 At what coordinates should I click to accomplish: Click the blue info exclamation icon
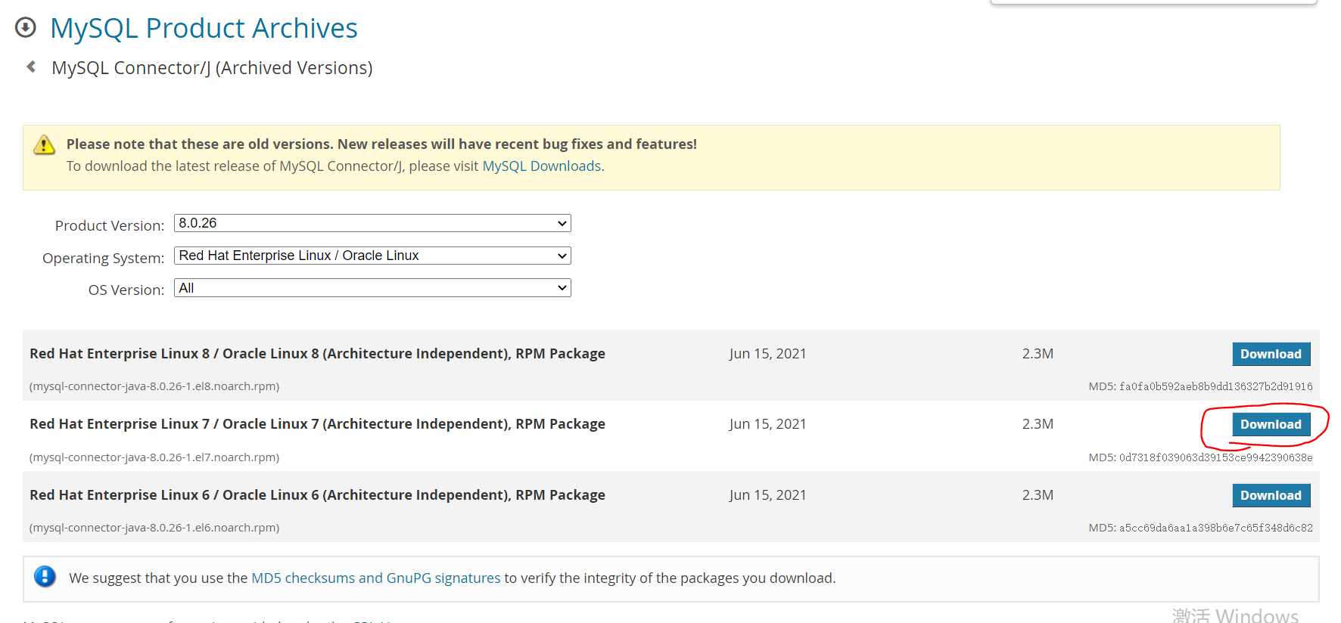pos(45,577)
